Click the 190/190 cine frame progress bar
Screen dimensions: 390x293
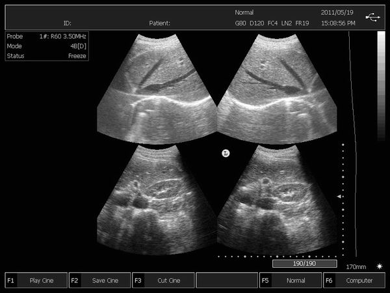[x=305, y=264]
